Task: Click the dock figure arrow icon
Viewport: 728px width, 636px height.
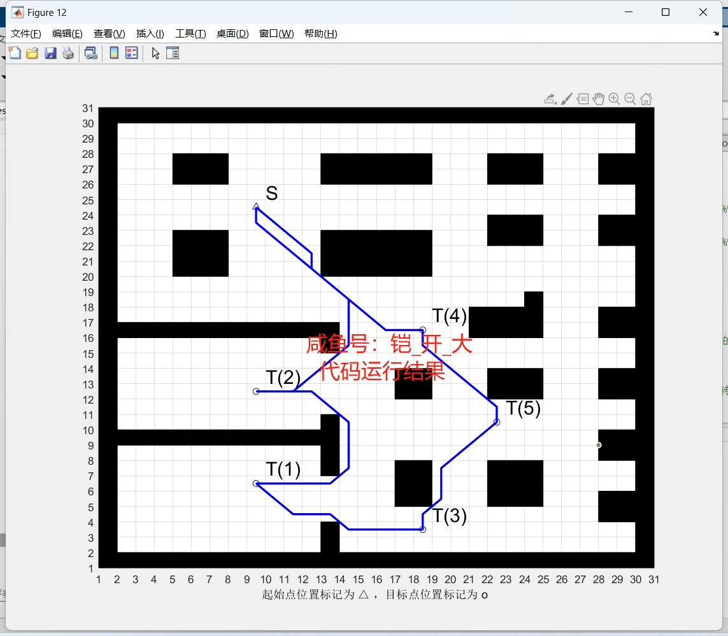Action: tap(716, 34)
